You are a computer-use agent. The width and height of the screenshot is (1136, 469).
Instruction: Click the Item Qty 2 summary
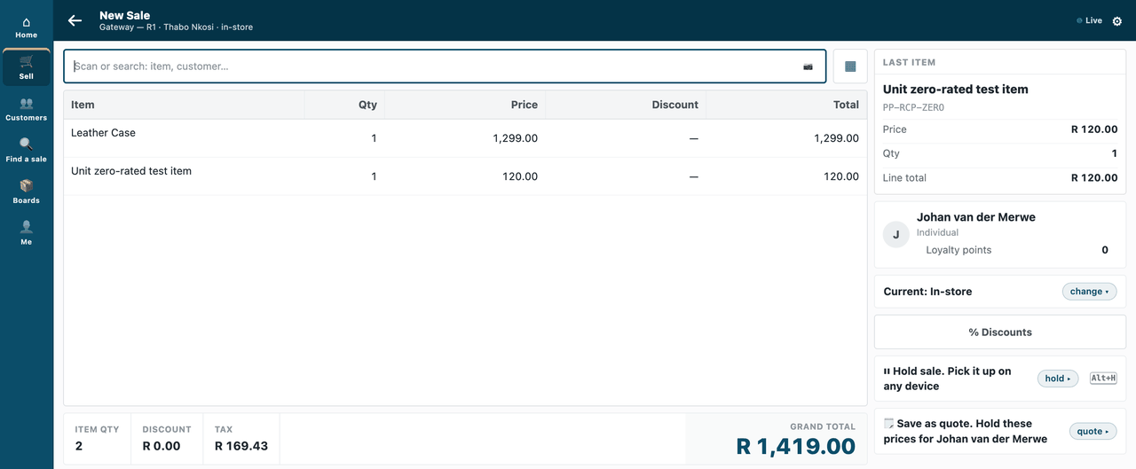[97, 438]
